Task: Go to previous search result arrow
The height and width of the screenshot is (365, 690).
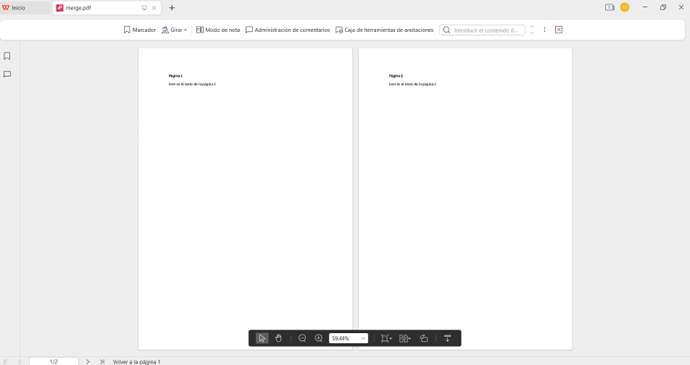Action: (x=532, y=26)
